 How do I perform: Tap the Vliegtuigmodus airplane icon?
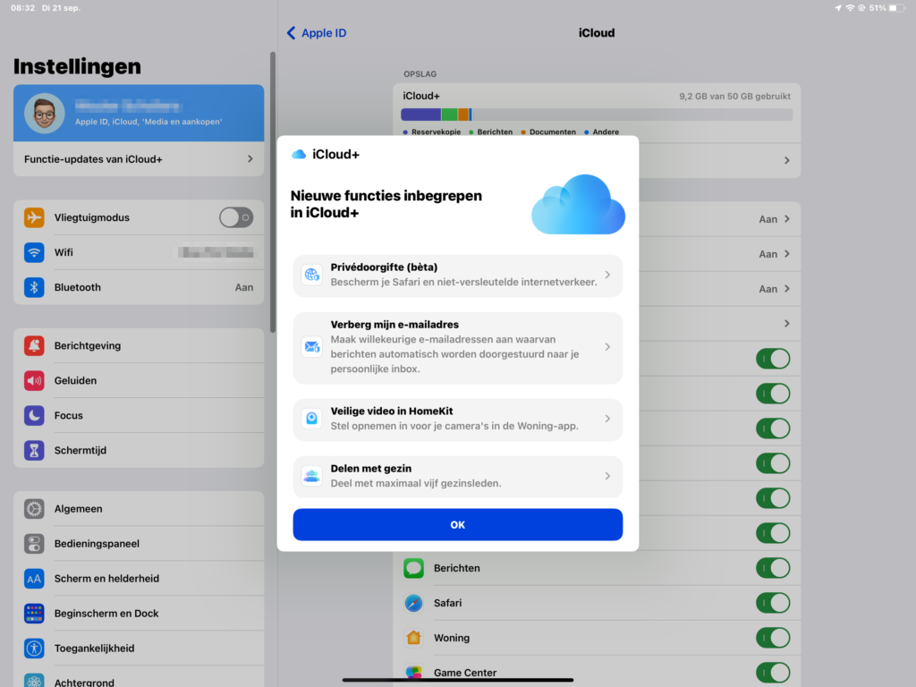pos(34,217)
